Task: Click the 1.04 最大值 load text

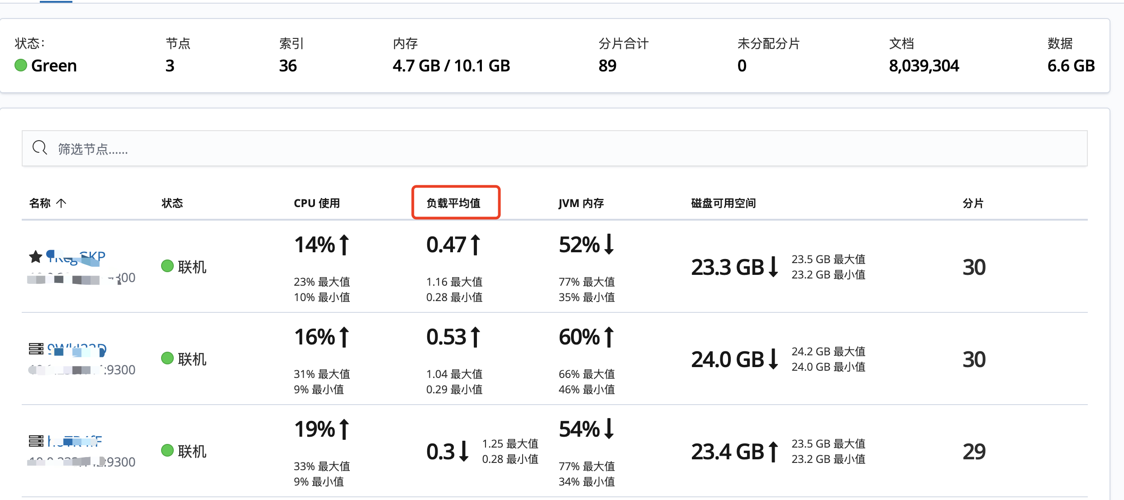Action: coord(454,374)
